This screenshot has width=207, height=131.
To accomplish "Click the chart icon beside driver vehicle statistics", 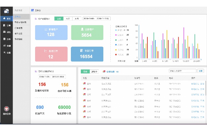I will 36,71.
